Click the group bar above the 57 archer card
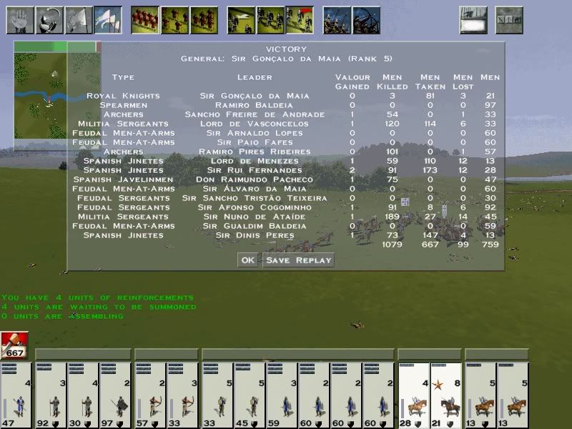The height and width of the screenshot is (429, 572). [x=167, y=354]
